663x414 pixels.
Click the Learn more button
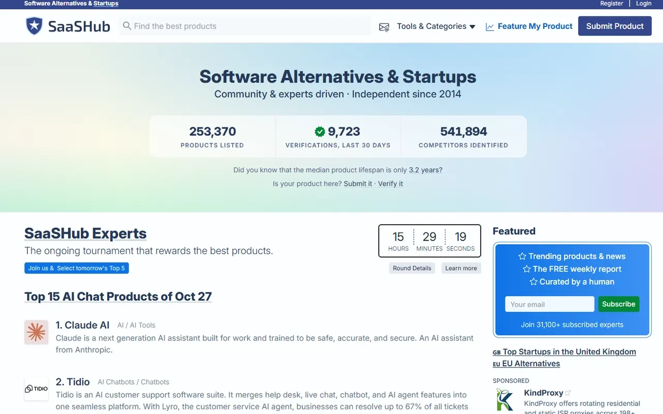click(461, 268)
